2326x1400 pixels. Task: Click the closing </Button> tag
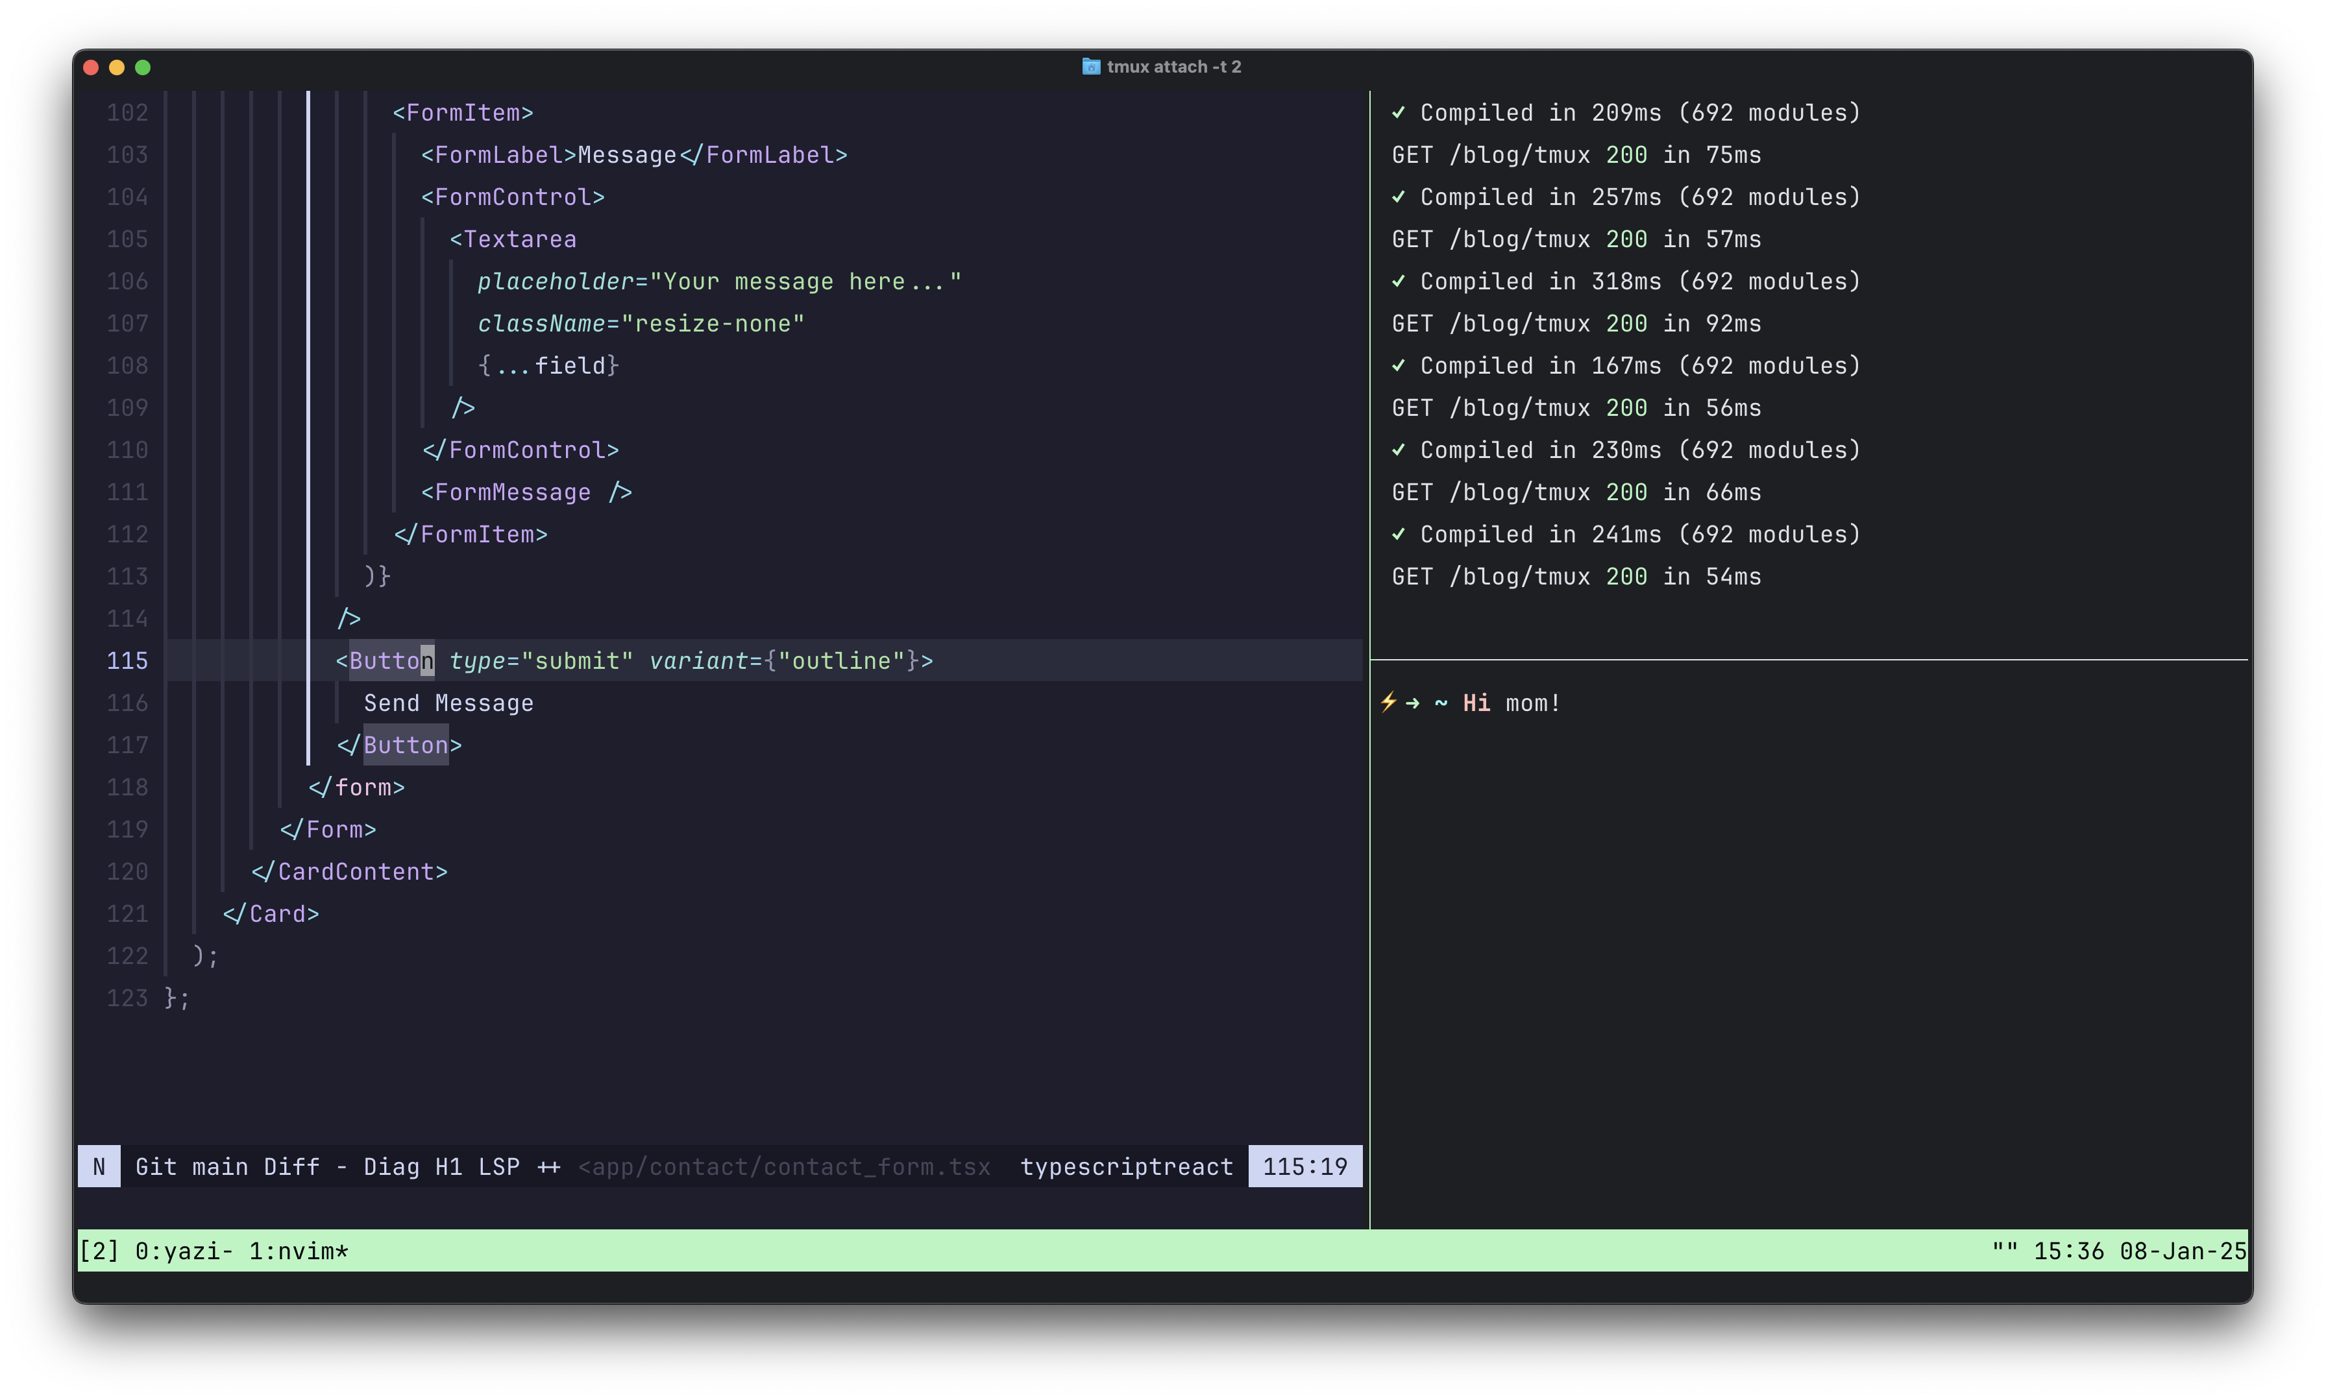click(x=399, y=745)
